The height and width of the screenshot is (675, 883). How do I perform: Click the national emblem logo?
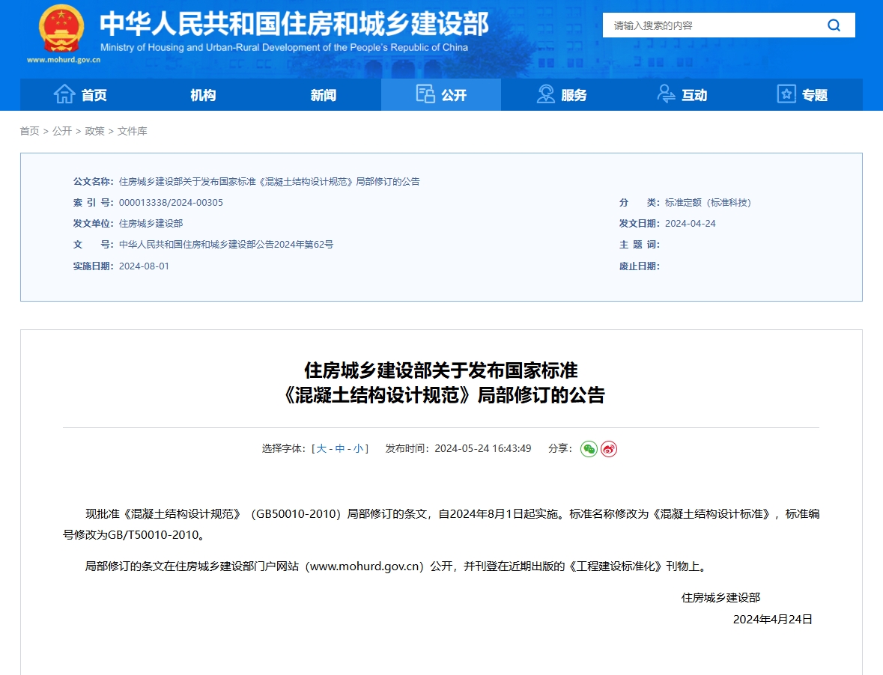pyautogui.click(x=61, y=28)
